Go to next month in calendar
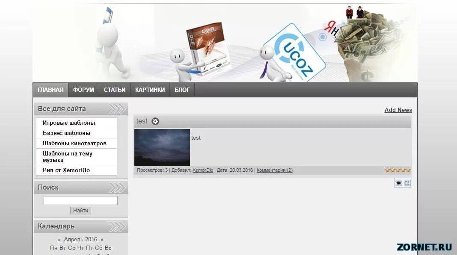Screen dimensions: 457x255 (102, 240)
